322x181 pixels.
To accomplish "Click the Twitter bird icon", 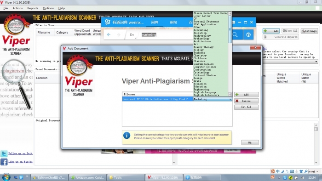I will [4, 153].
